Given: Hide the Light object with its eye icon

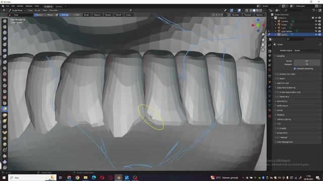Looking at the screenshot, I should 316,28.
